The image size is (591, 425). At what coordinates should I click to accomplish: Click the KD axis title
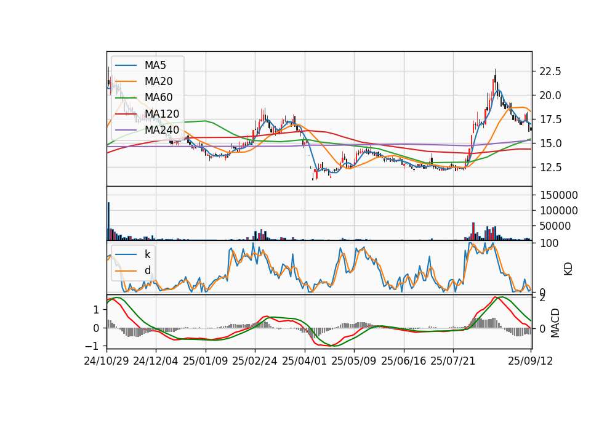pyautogui.click(x=568, y=269)
